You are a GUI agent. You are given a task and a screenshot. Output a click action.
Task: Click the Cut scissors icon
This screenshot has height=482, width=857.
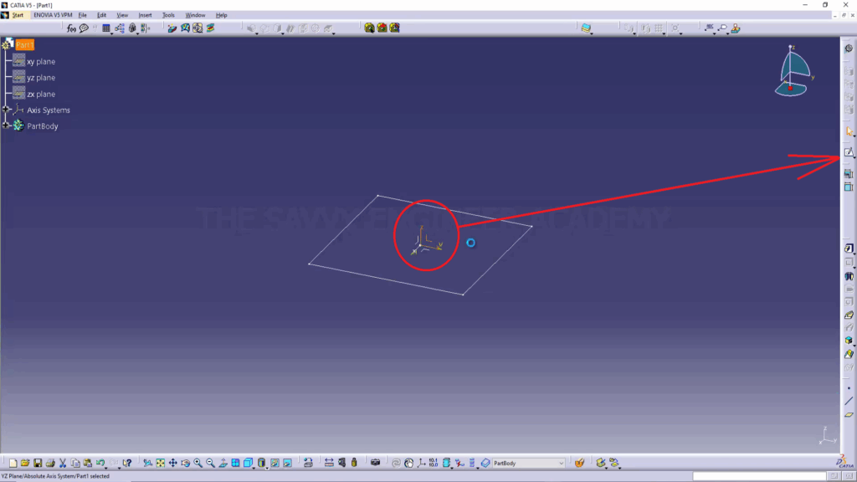[x=63, y=463]
